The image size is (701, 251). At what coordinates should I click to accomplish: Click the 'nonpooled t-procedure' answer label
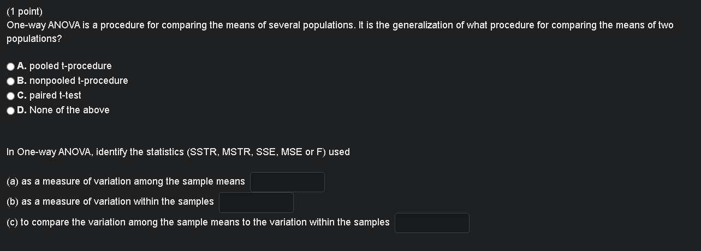click(x=79, y=81)
